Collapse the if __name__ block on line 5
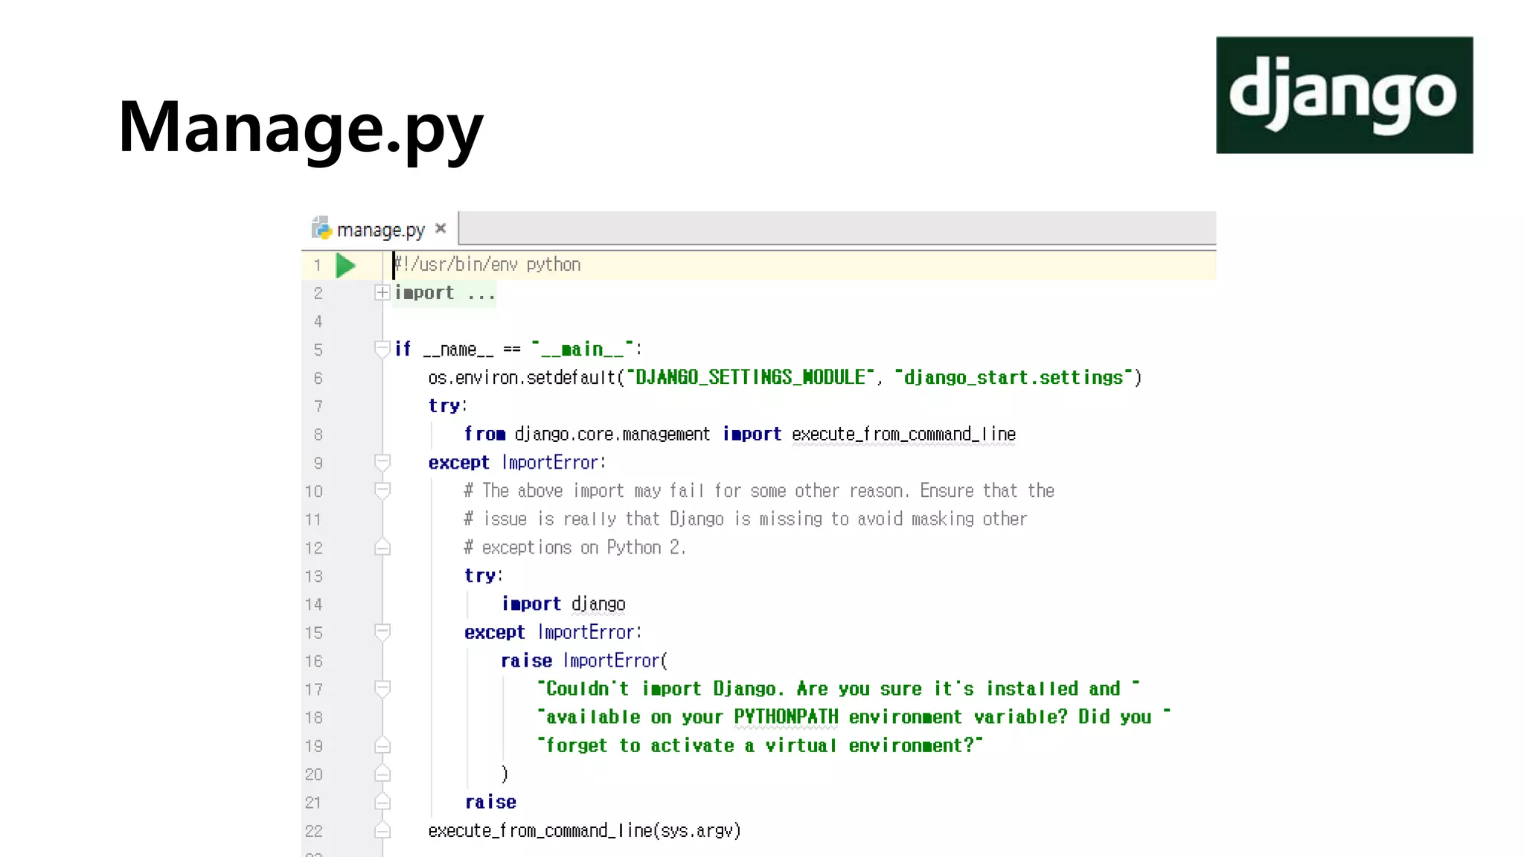 tap(382, 349)
